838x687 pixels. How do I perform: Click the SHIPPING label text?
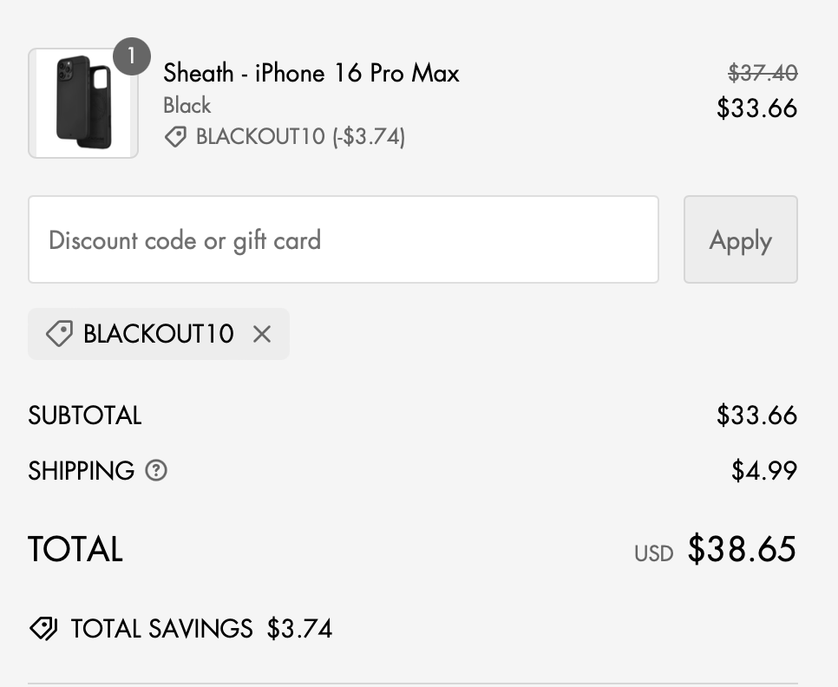pyautogui.click(x=82, y=471)
